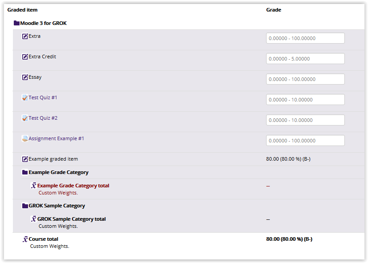368x263 pixels.
Task: Click the manual item icon beside Essay
Action: (x=25, y=77)
